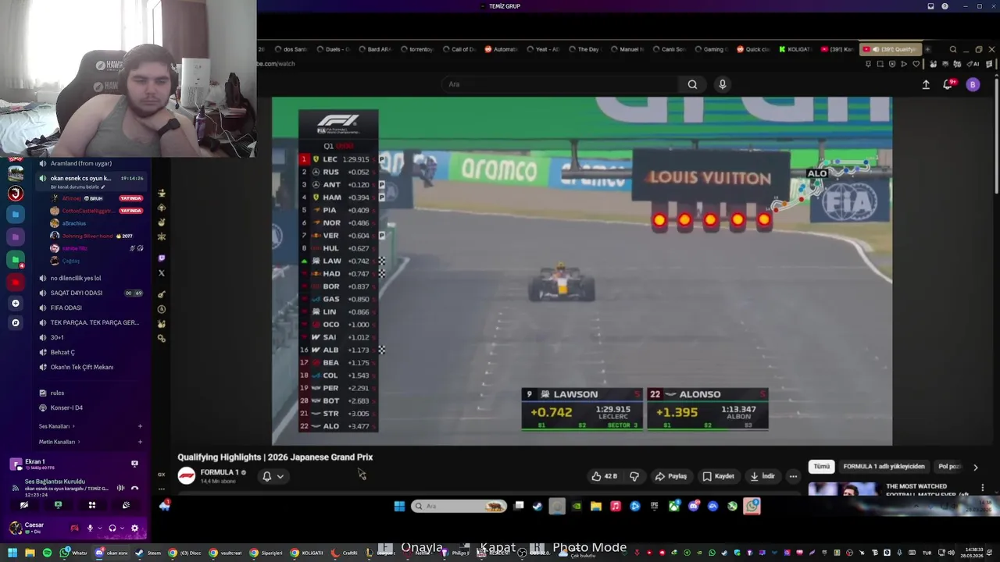Toggle FORMULA 1 channel notification bell

[267, 476]
